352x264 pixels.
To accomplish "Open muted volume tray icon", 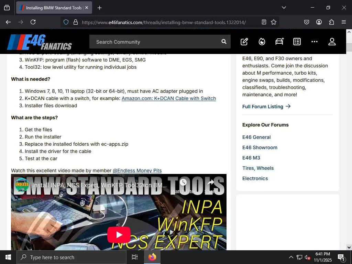I will click(x=308, y=257).
